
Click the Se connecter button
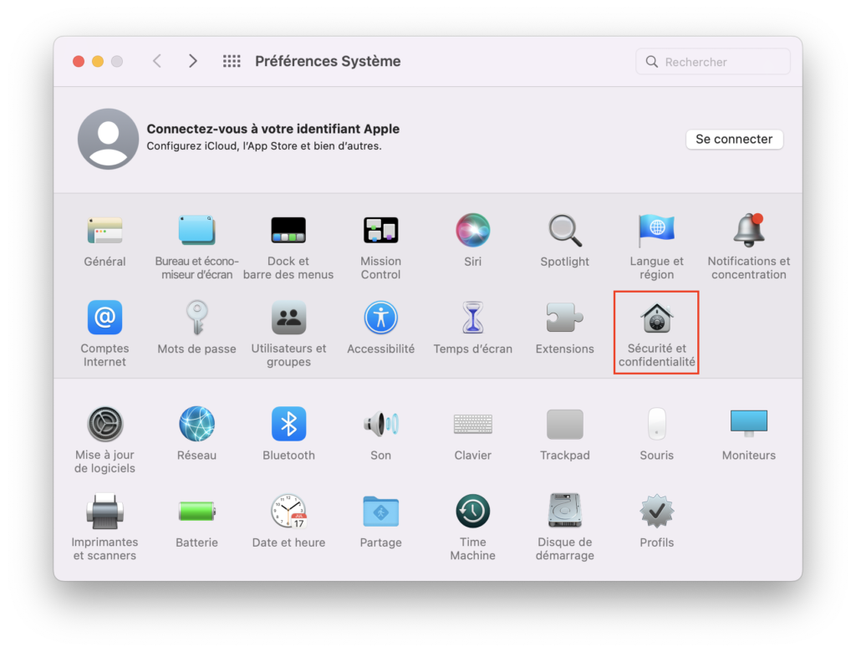(x=734, y=140)
